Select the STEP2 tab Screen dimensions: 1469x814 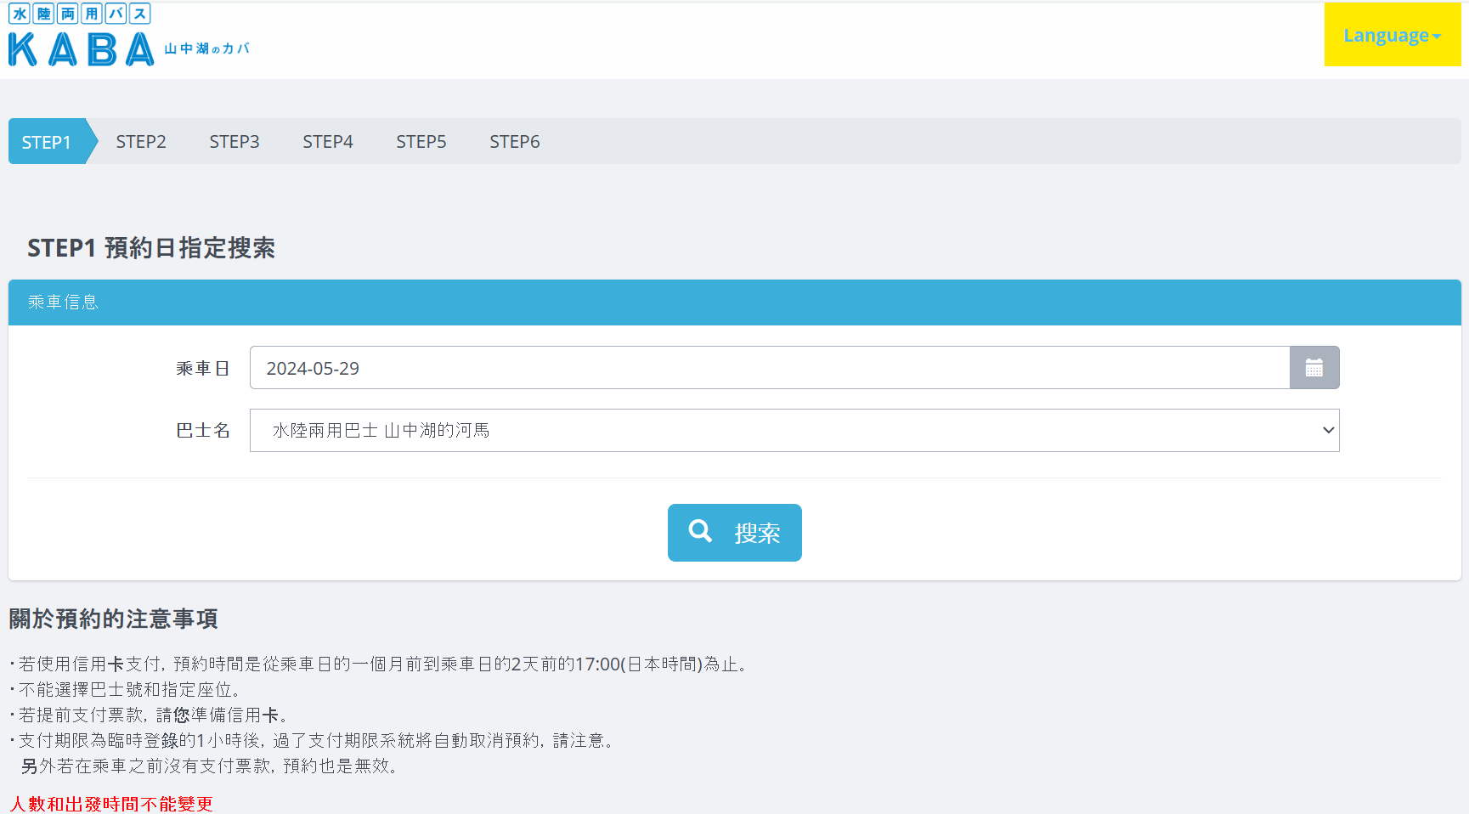(x=141, y=142)
